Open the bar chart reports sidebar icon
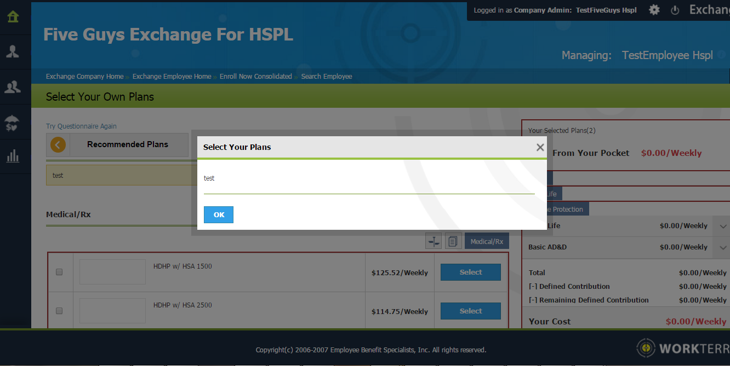Screen dimensions: 730x366 [13, 156]
